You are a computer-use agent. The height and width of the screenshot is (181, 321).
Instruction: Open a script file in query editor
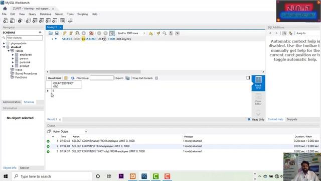click(51, 33)
